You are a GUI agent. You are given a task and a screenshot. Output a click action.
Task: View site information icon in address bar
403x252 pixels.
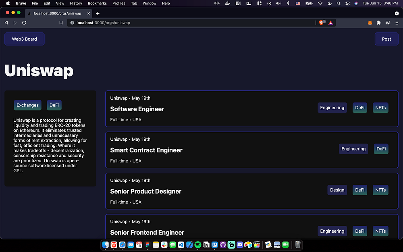(x=72, y=23)
